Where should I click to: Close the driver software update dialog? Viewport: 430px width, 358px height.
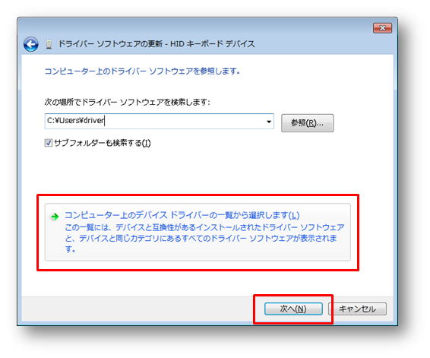point(382,28)
